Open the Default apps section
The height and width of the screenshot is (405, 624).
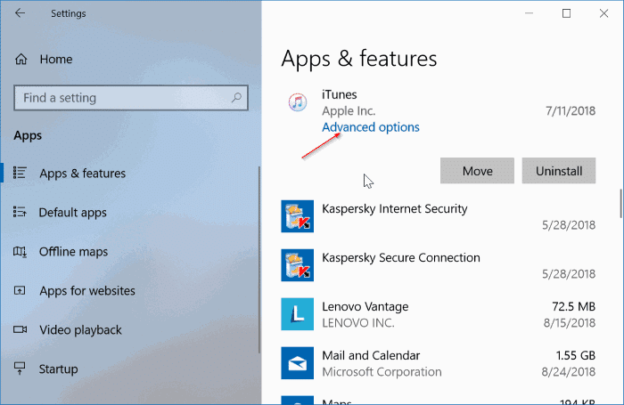point(73,212)
